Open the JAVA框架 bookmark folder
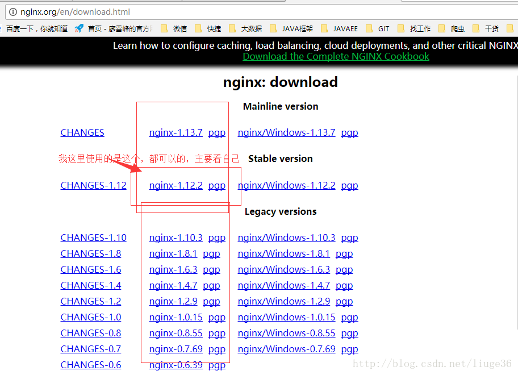 (x=291, y=29)
